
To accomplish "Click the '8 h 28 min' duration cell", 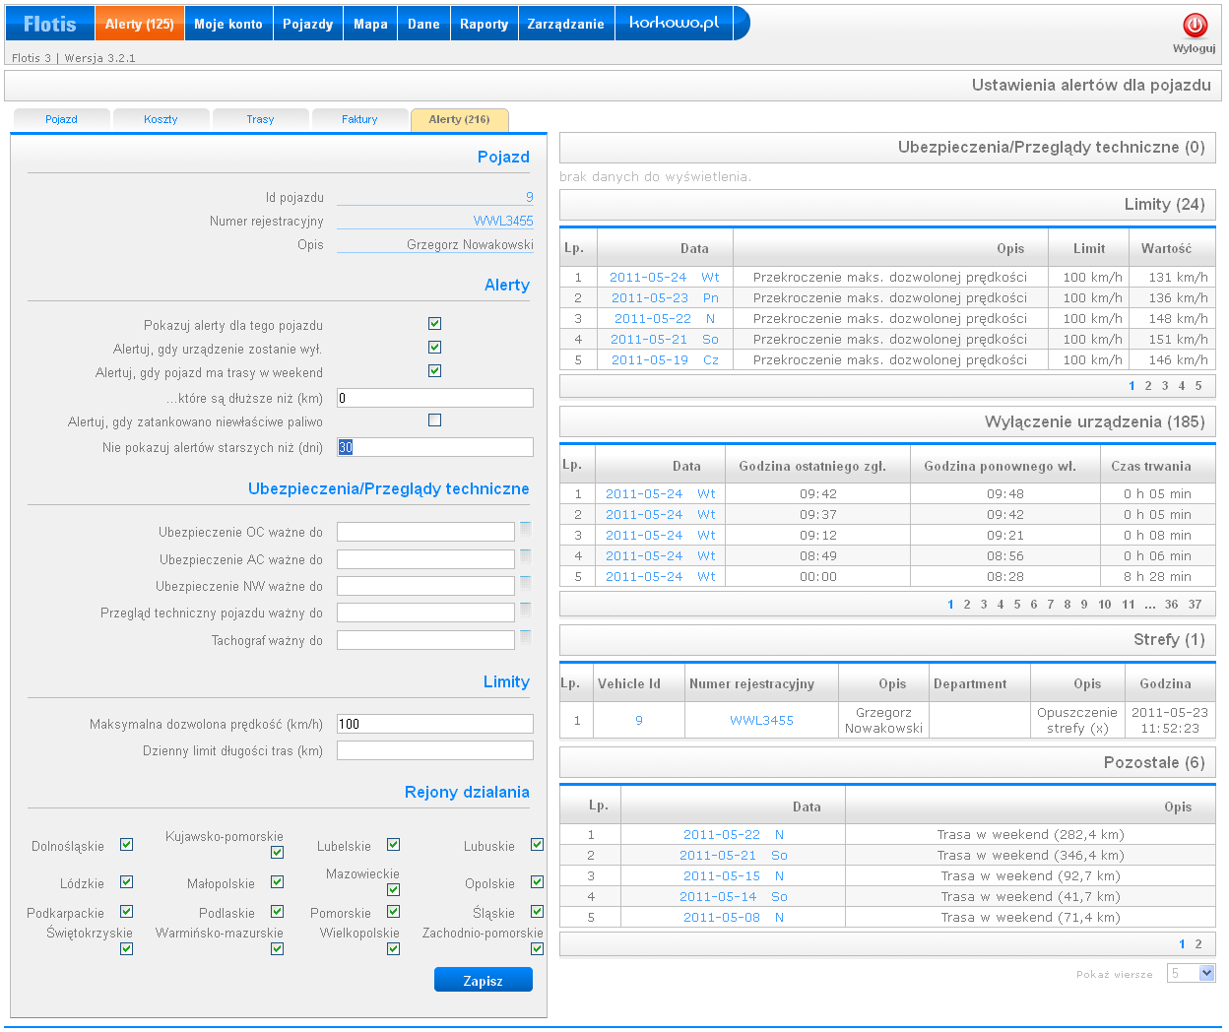I will coord(1157,576).
